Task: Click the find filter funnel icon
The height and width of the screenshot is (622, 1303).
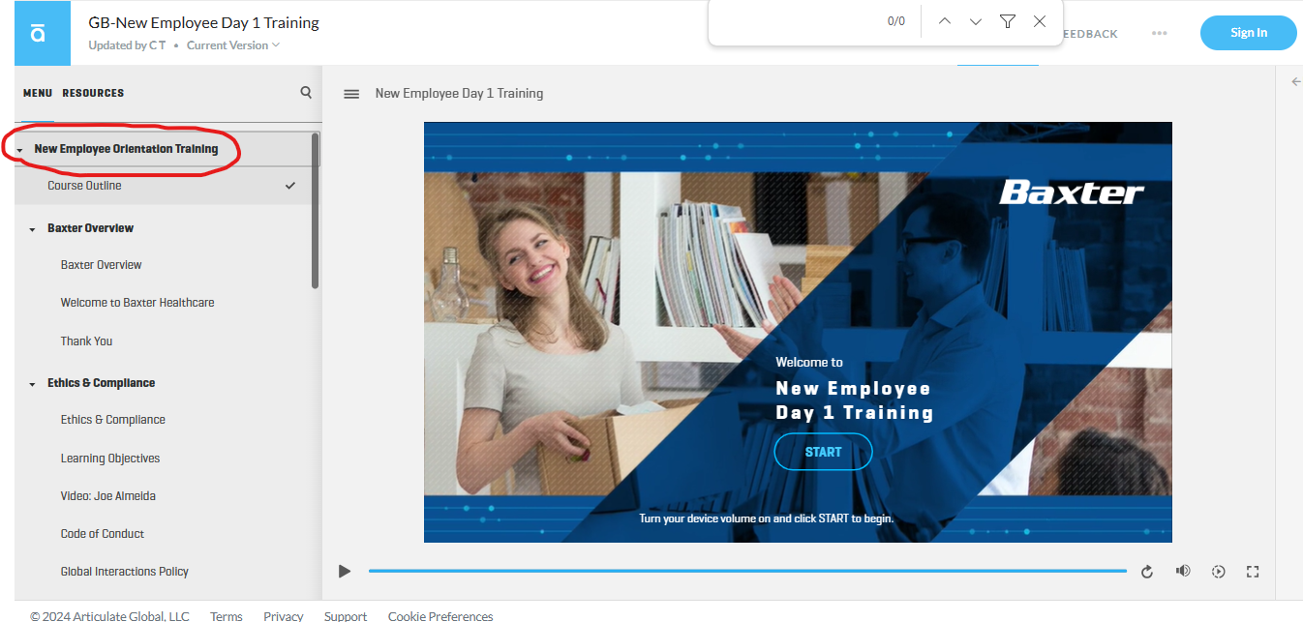Action: 1008,21
